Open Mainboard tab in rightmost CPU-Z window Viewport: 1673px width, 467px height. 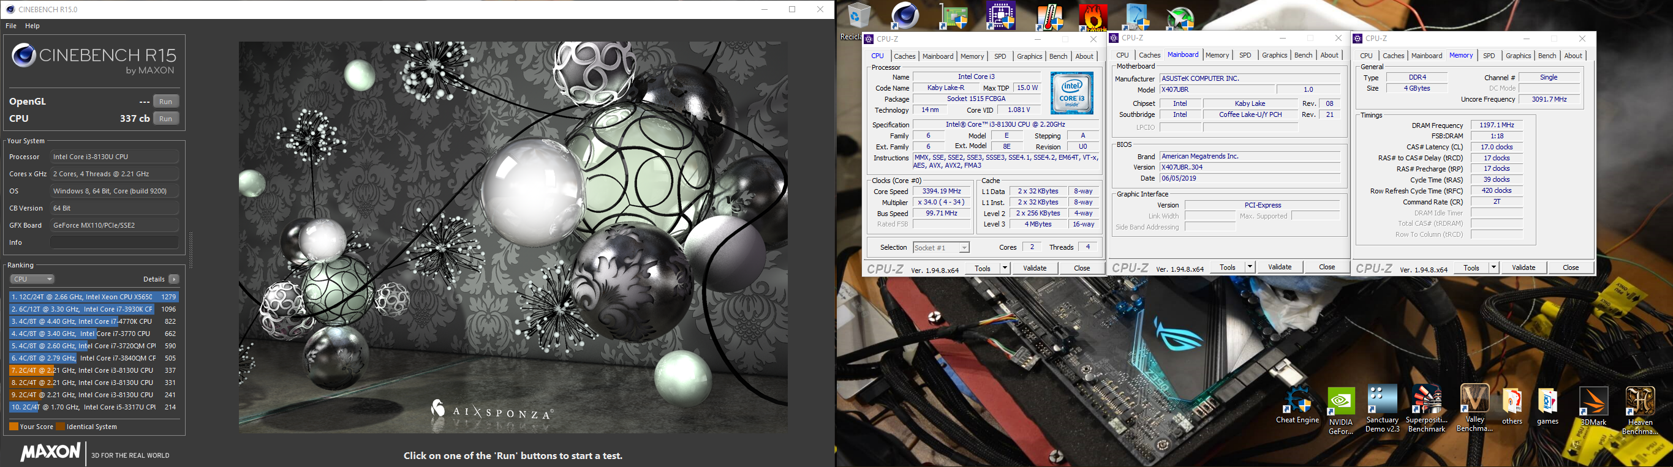(x=1426, y=56)
